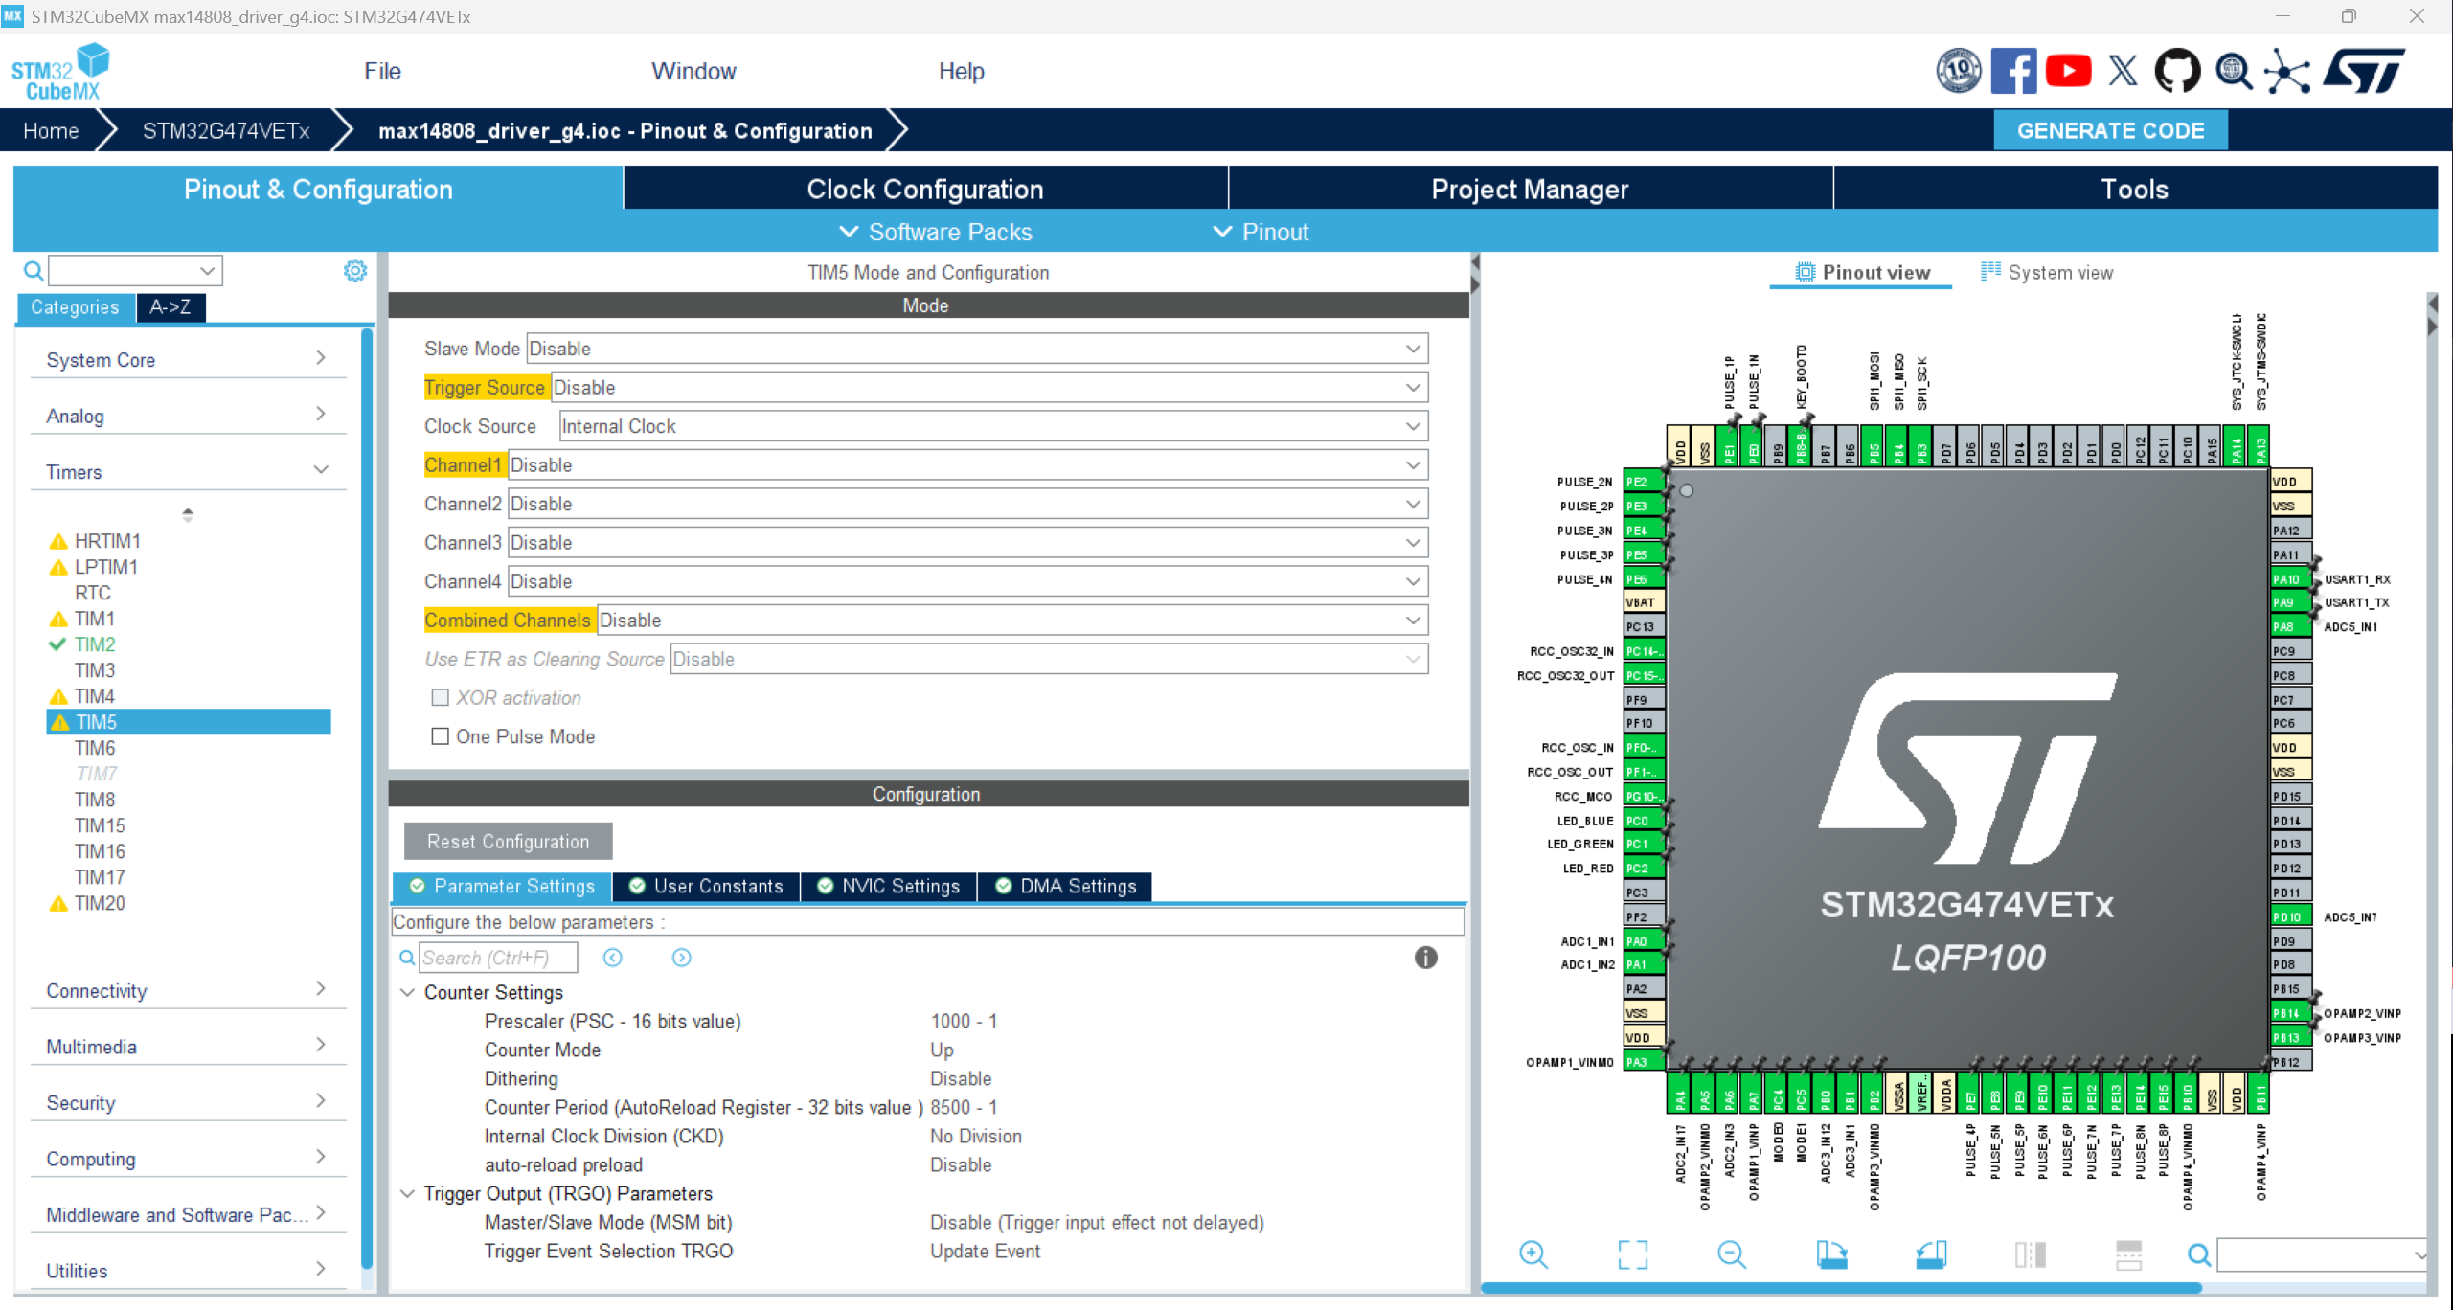Open the User Constants tab
2453x1310 pixels.
pyautogui.click(x=706, y=887)
